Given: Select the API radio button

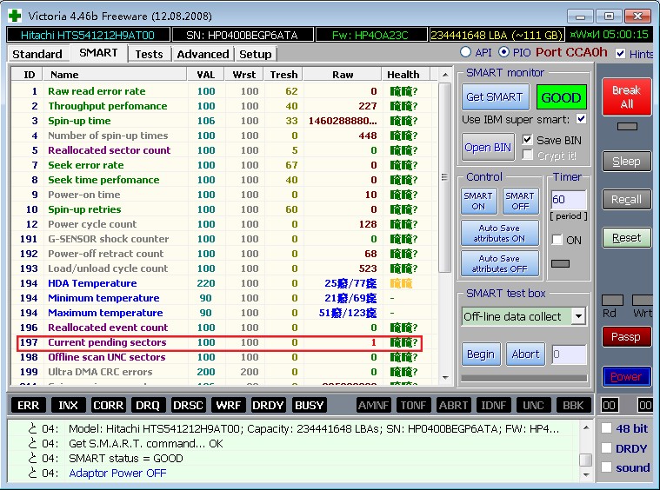Looking at the screenshot, I should click(465, 52).
